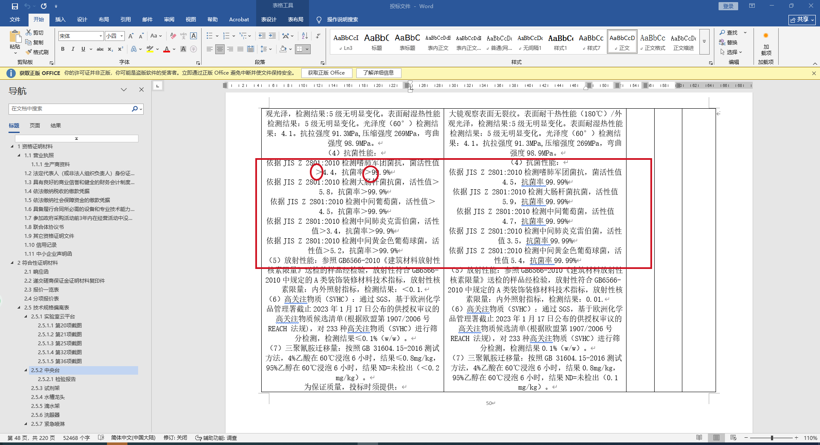Save the document using the save icon

coord(15,6)
